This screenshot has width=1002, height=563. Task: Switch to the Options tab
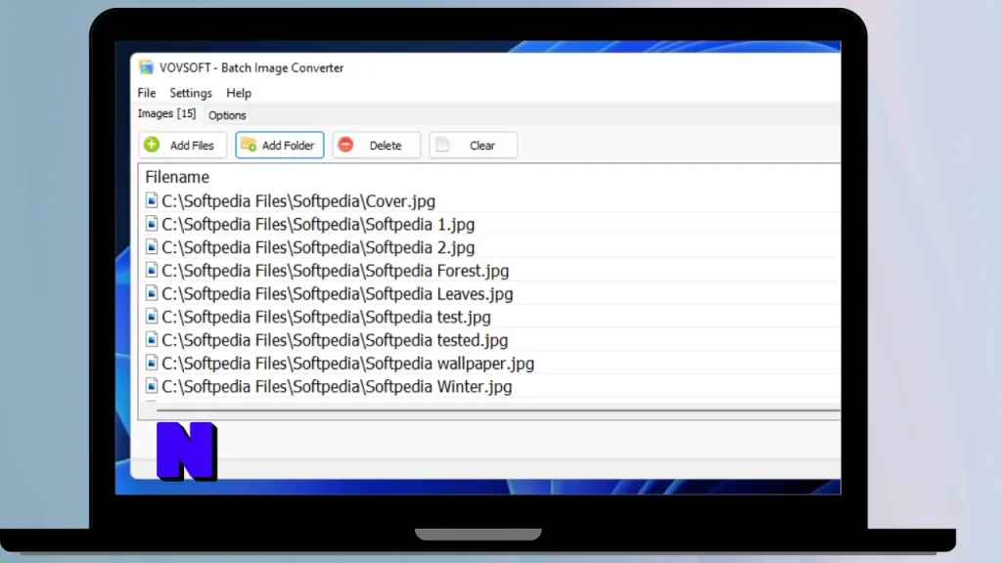[227, 115]
